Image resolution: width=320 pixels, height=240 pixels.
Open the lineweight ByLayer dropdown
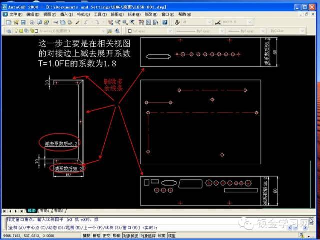coord(263,31)
